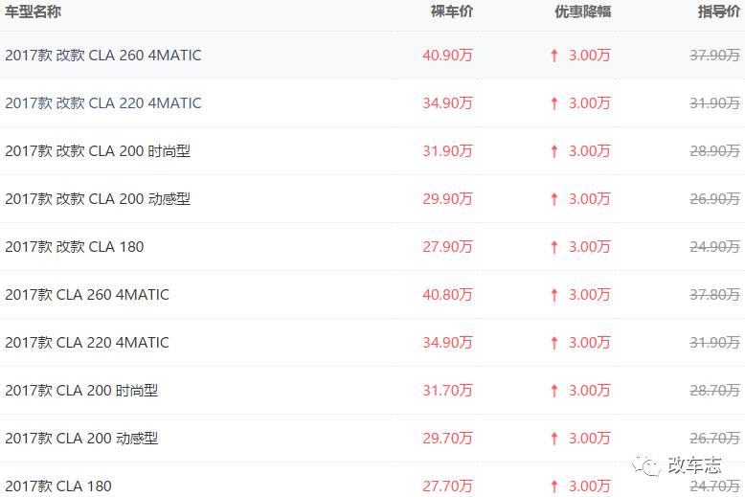Open 2017款 CLA 260 4MATIC model
Screen dimensions: 745x497
87,295
